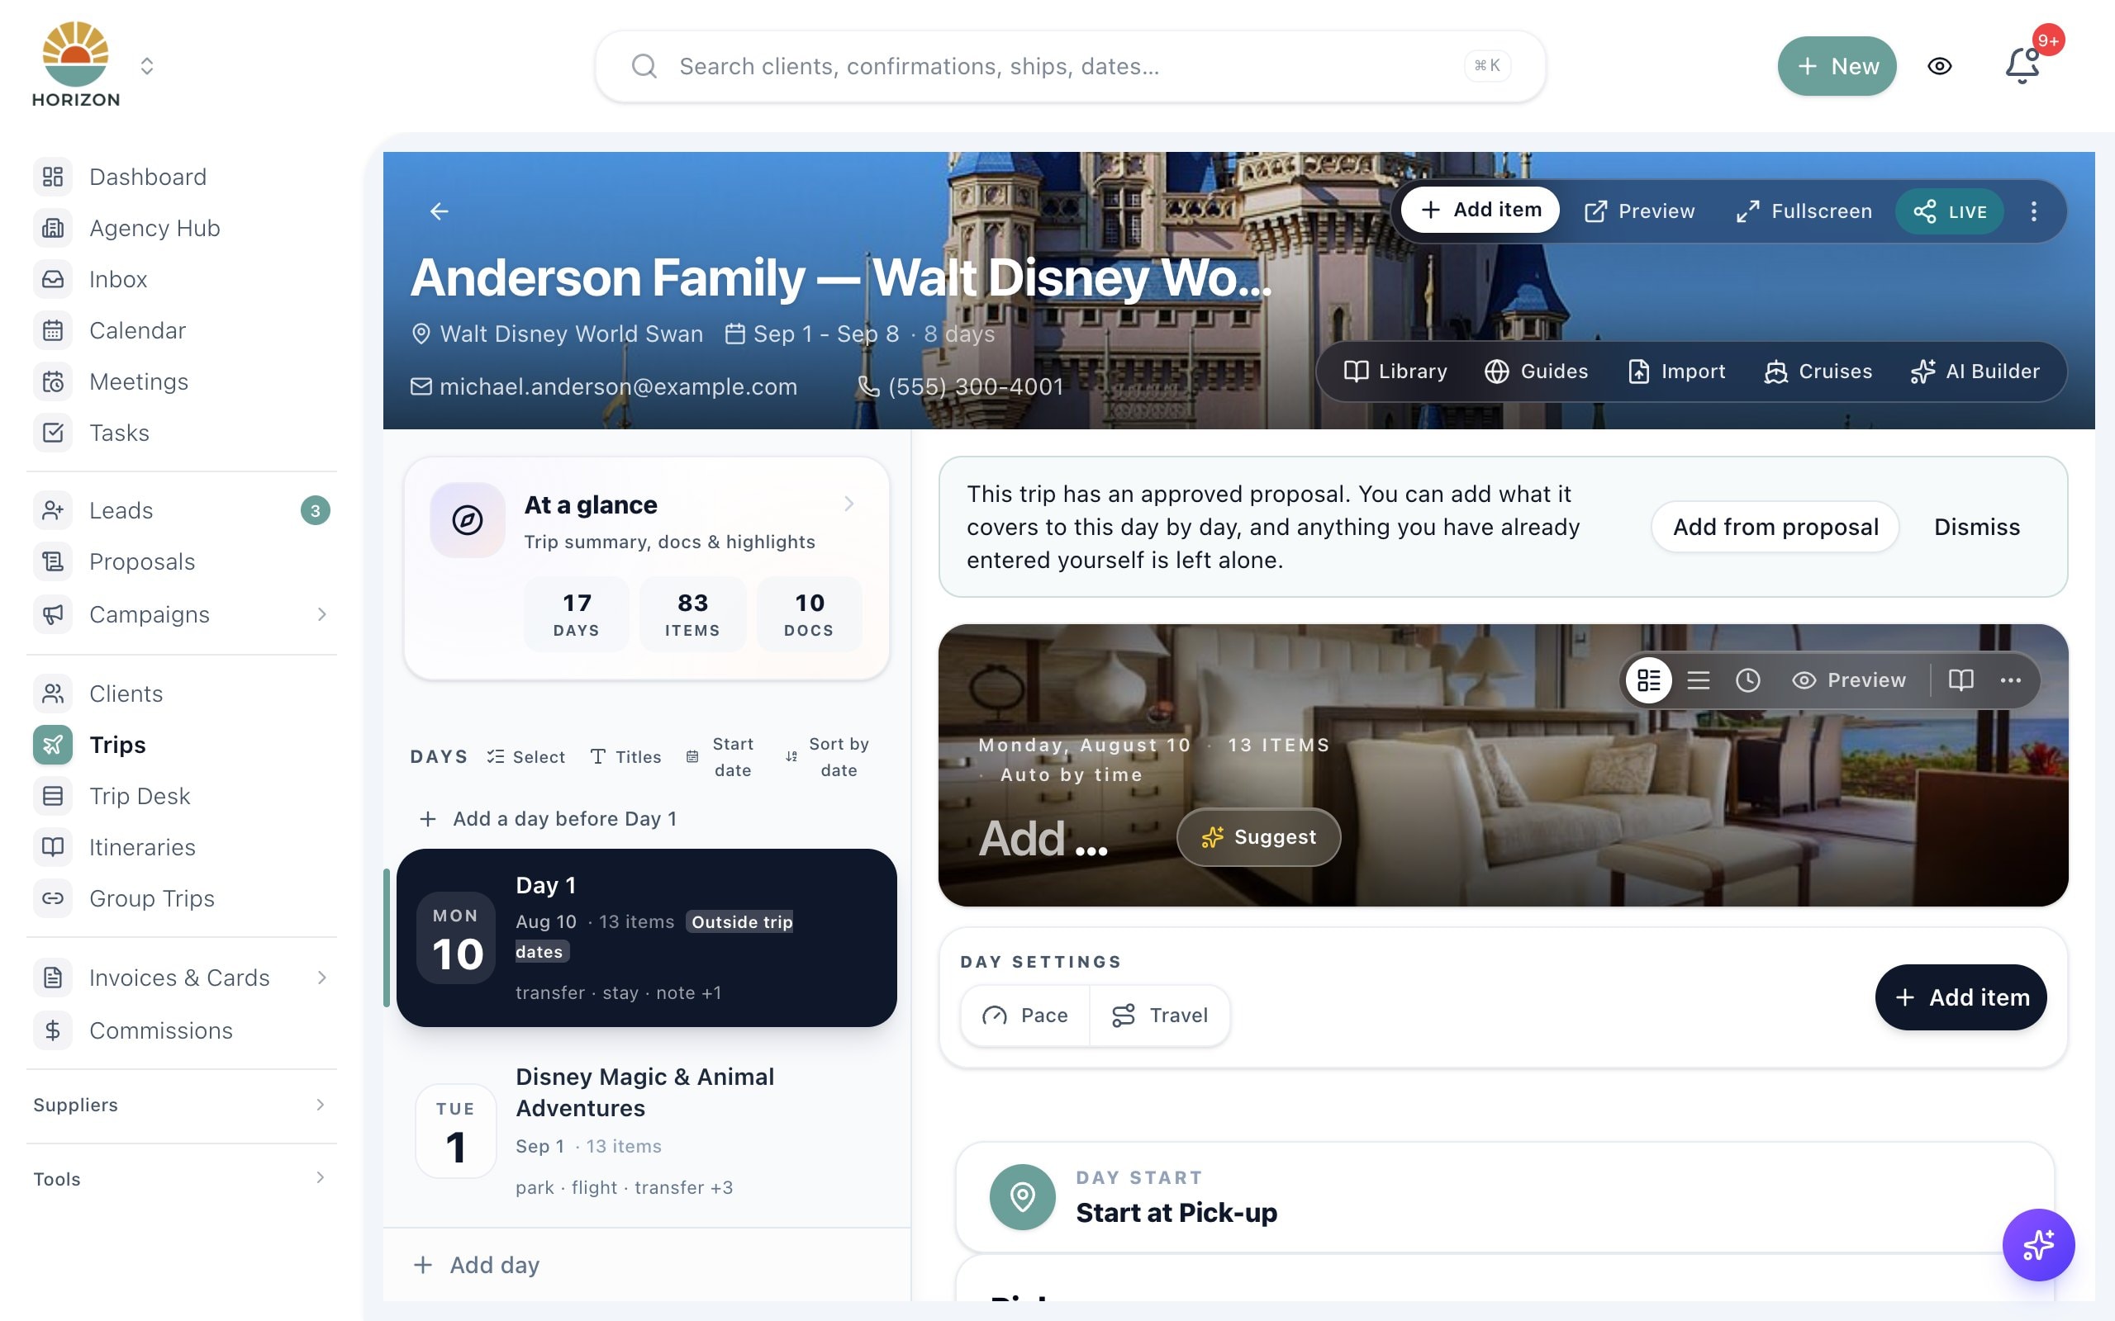Open the AI Builder tab
The image size is (2115, 1321).
pyautogui.click(x=1975, y=372)
